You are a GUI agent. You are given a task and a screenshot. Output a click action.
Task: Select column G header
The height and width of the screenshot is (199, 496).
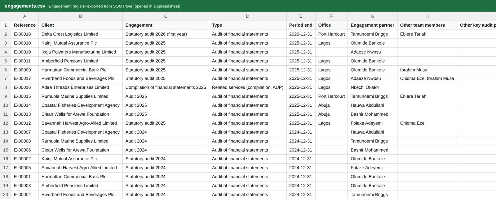pos(372,16)
